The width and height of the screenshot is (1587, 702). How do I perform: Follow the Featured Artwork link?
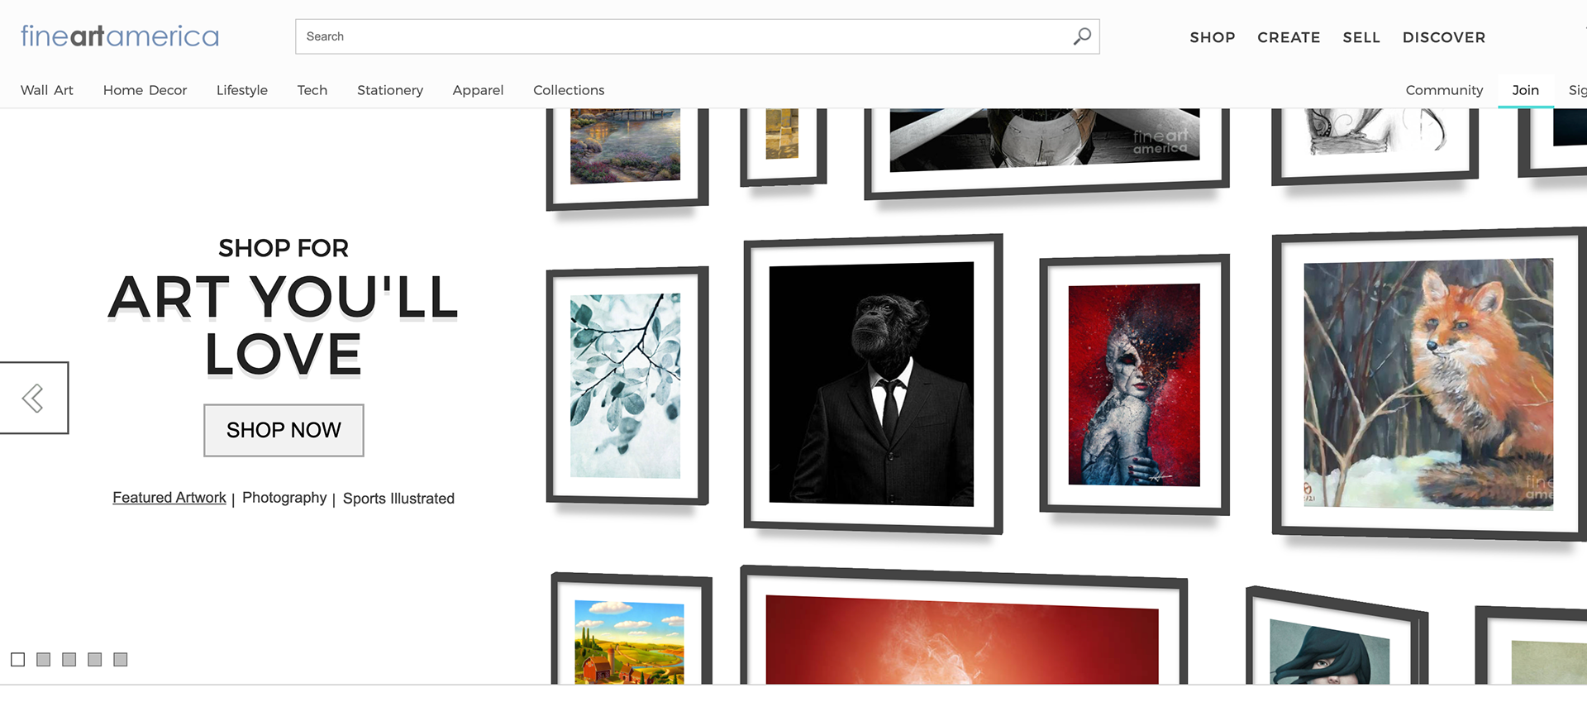tap(169, 498)
